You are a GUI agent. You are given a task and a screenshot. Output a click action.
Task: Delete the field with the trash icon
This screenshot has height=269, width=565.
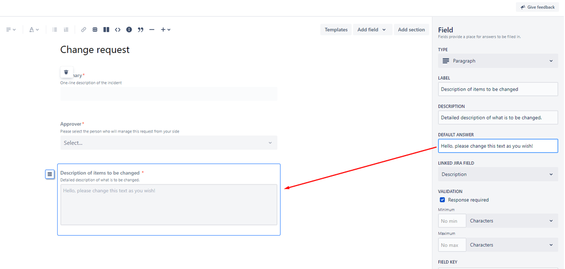(x=66, y=72)
